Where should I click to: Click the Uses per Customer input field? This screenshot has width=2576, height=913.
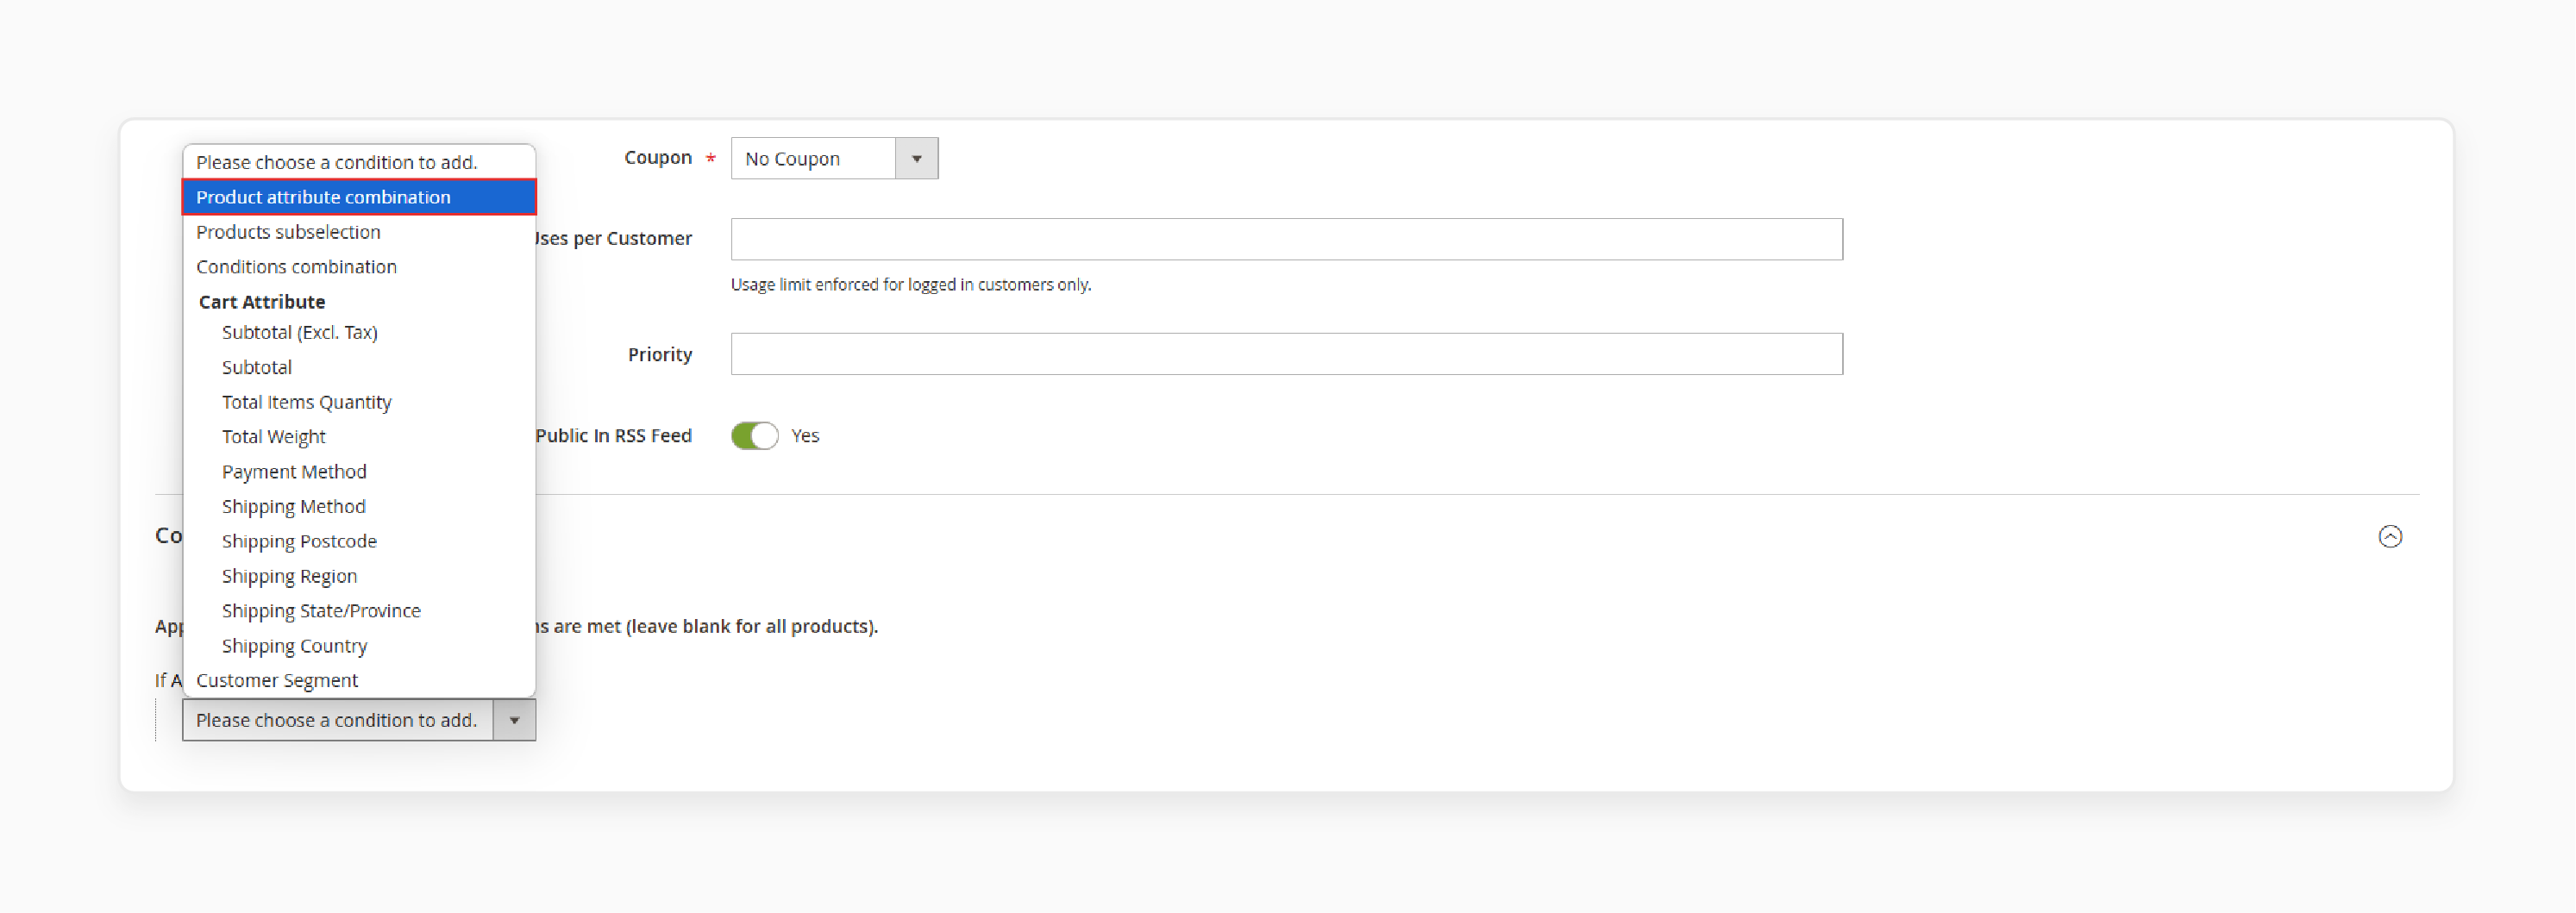click(1286, 239)
